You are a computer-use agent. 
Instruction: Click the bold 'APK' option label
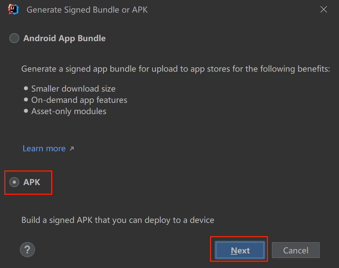(x=32, y=182)
